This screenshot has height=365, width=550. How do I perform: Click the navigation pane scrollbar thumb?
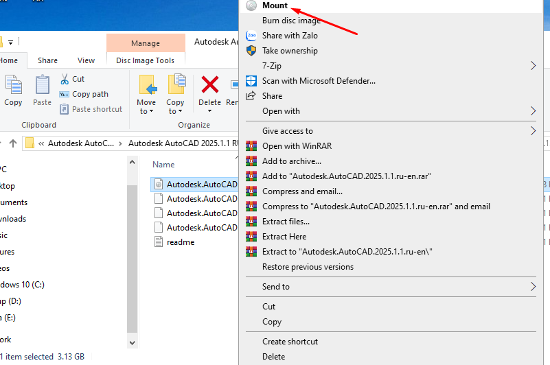tap(133, 259)
